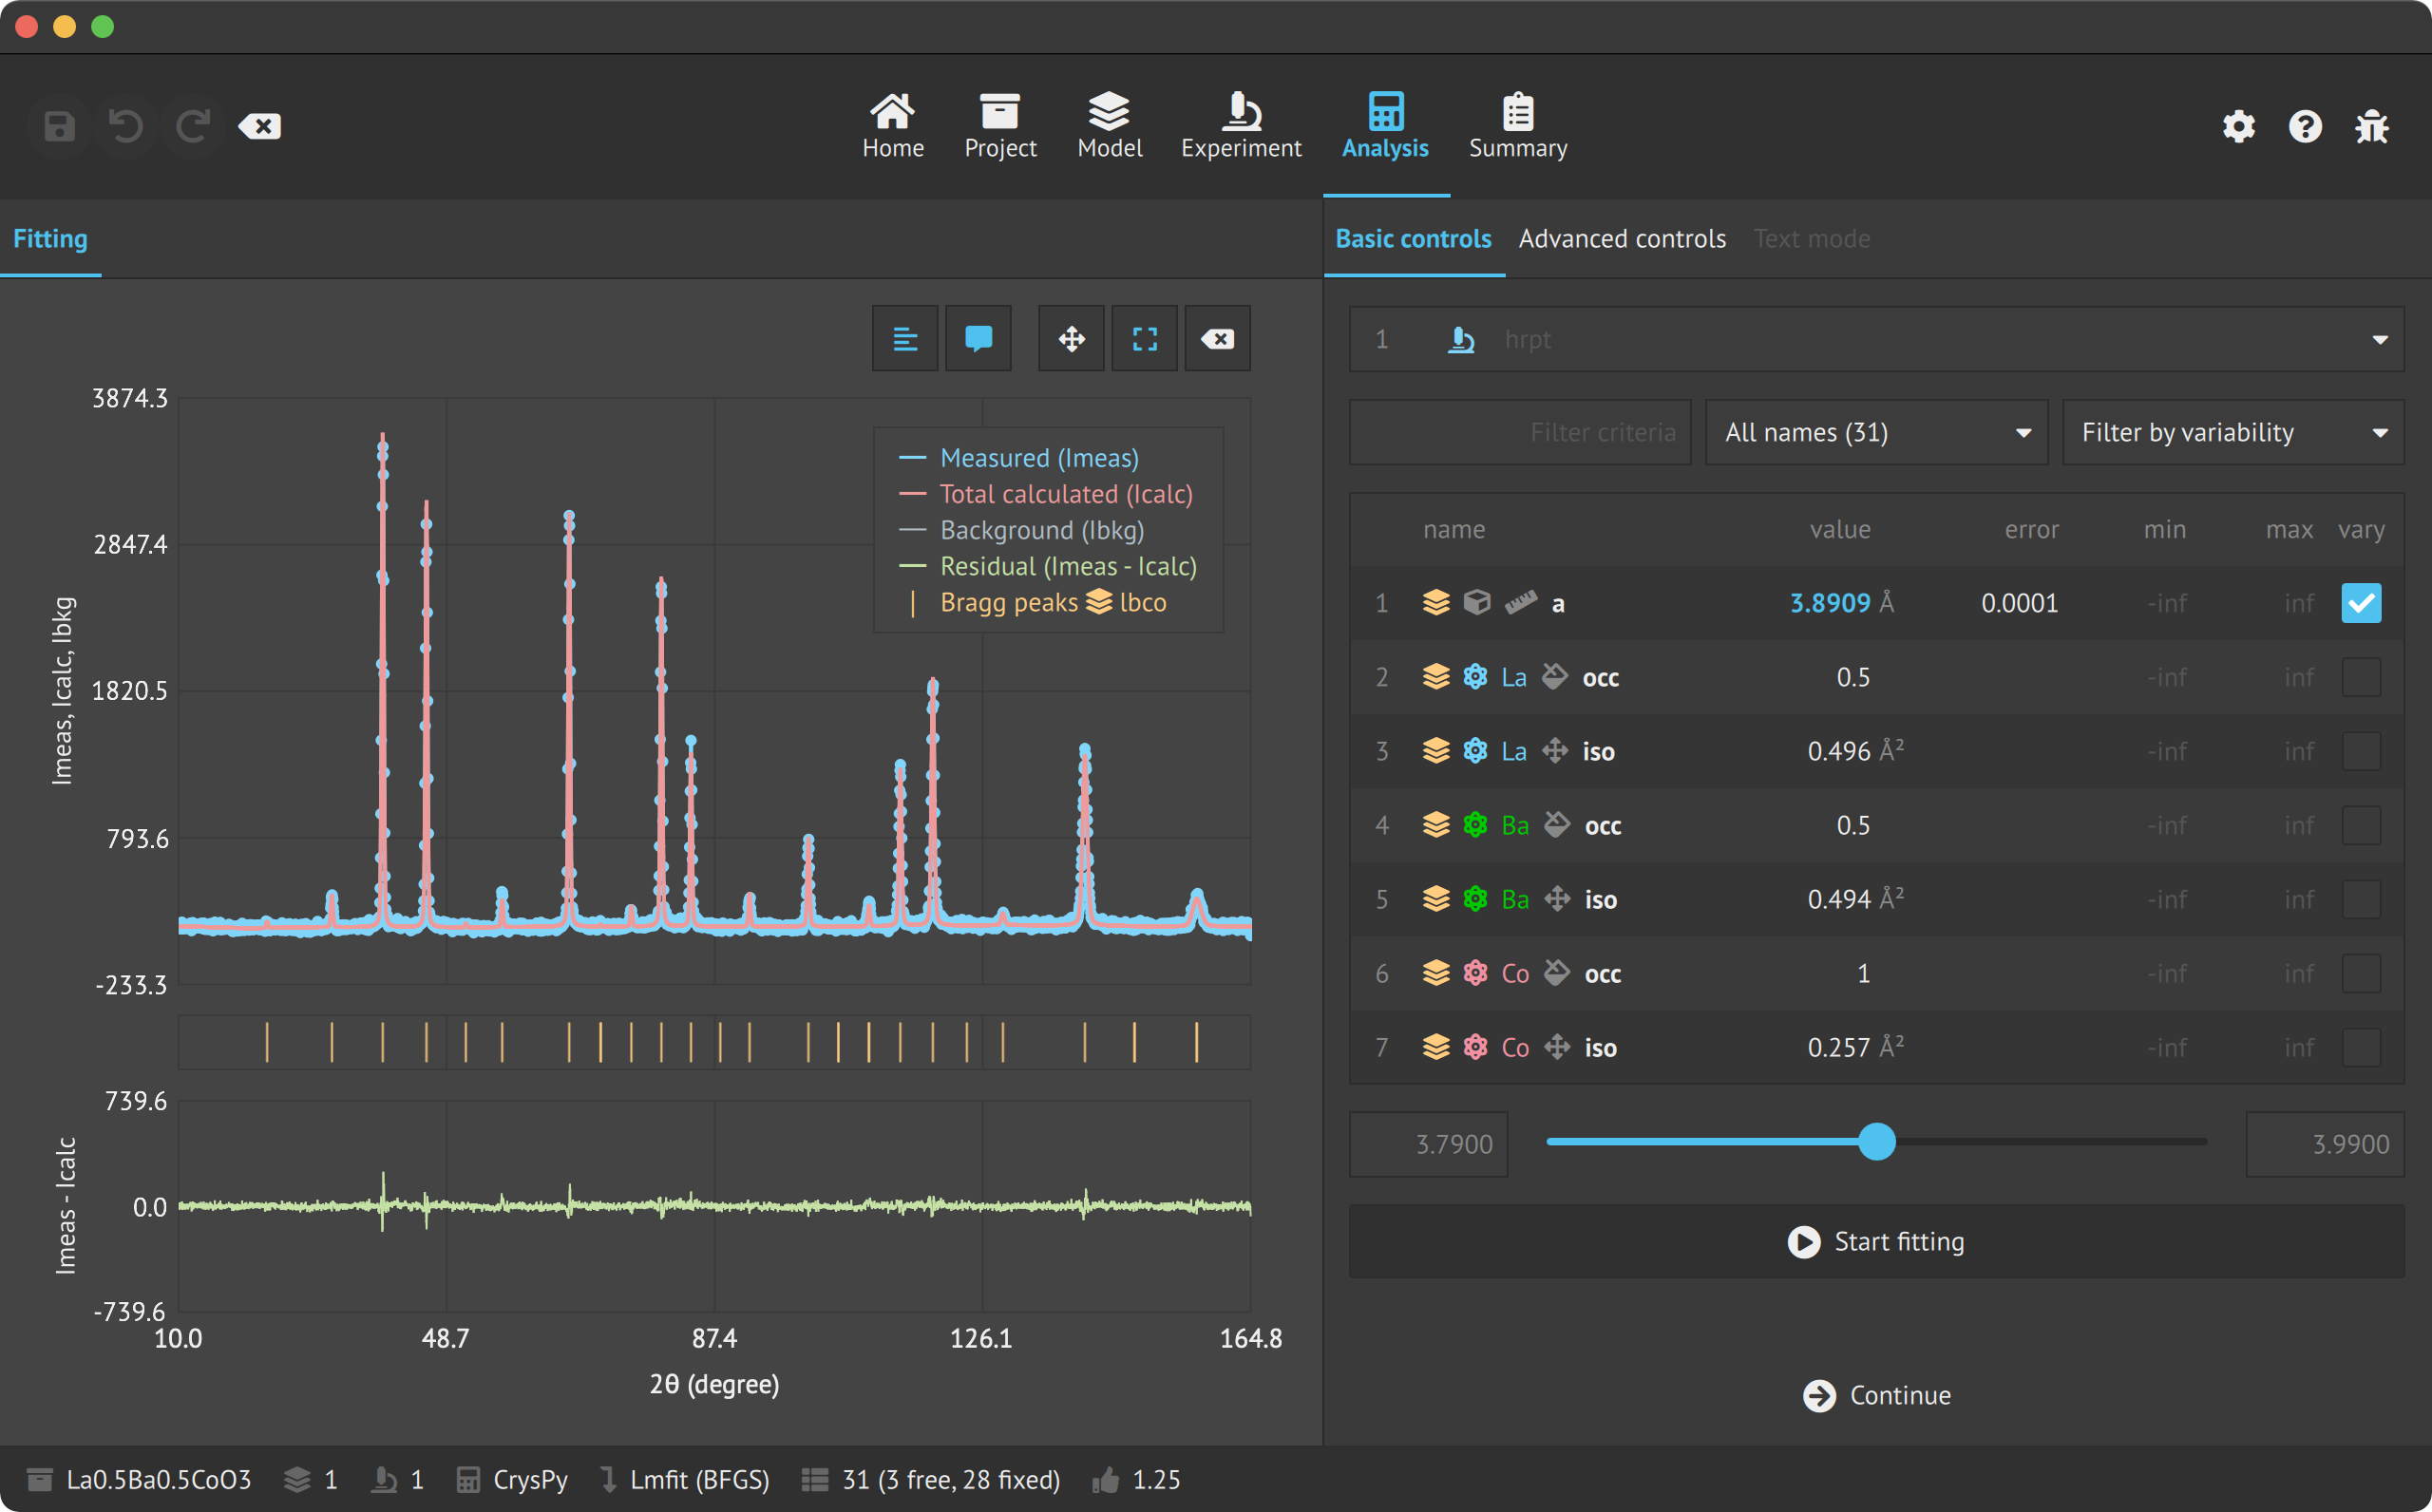Click the parameter value slider handle
The width and height of the screenshot is (2432, 1512).
[x=1876, y=1141]
